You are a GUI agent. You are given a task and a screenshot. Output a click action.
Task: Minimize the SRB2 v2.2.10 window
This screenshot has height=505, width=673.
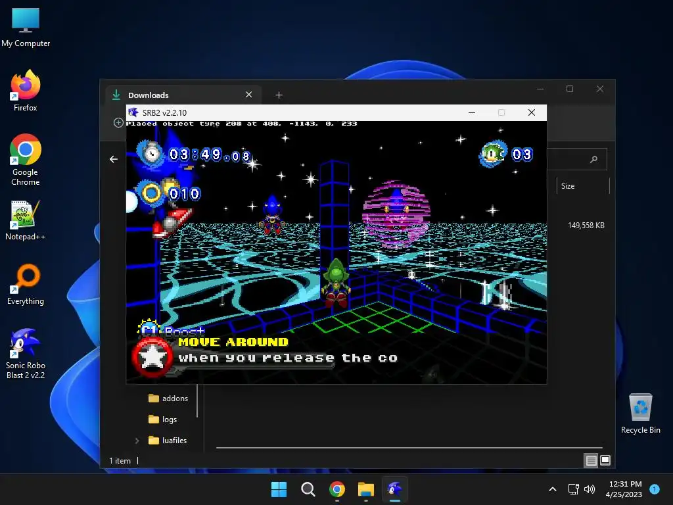(472, 112)
